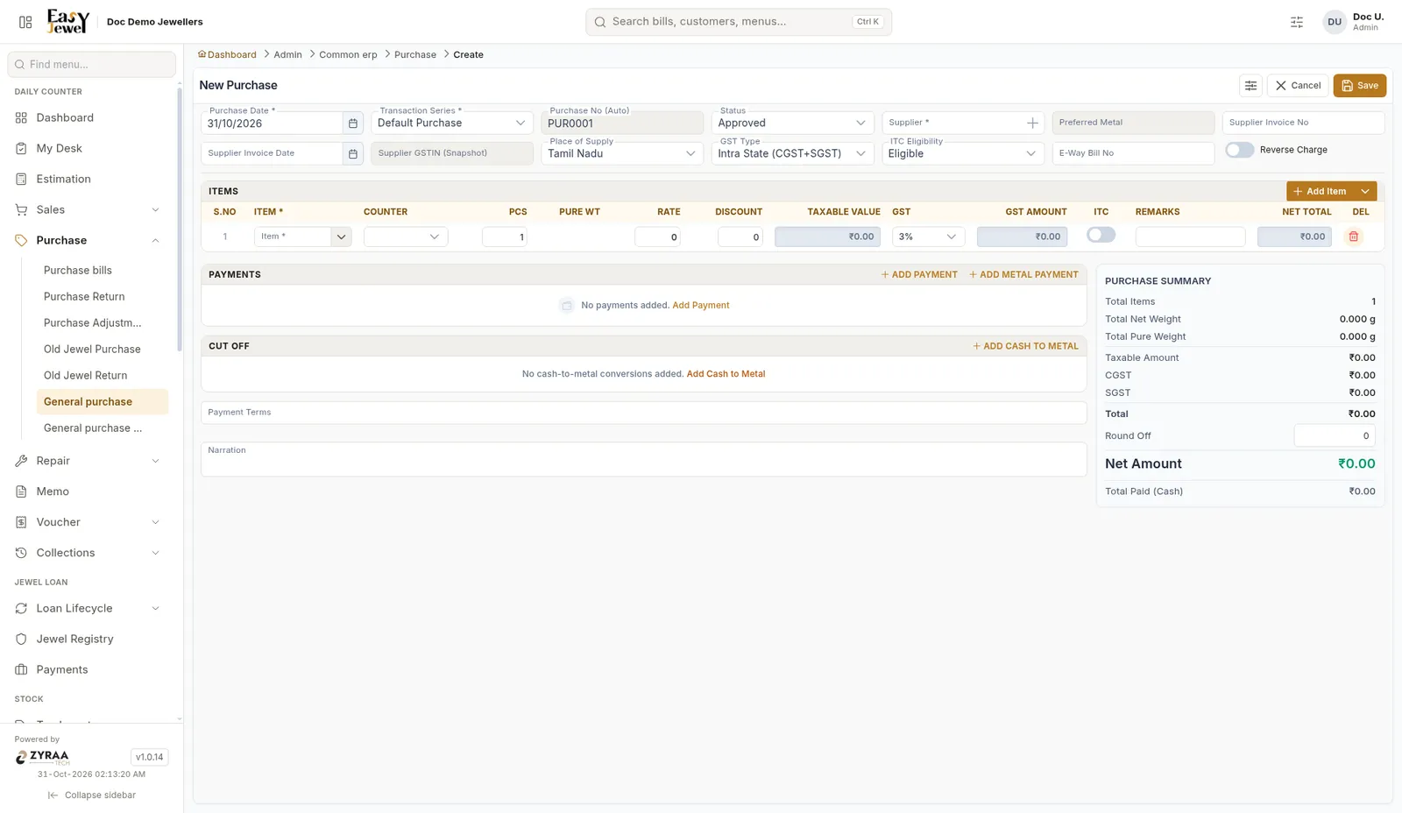Expand the Add Item dropdown arrow
Viewport: 1402px width, 813px height.
coord(1365,191)
